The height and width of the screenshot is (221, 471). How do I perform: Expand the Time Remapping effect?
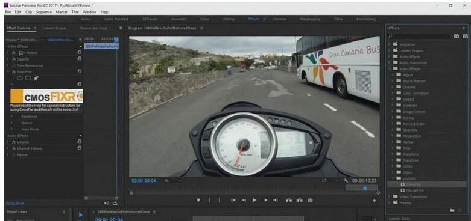point(7,65)
